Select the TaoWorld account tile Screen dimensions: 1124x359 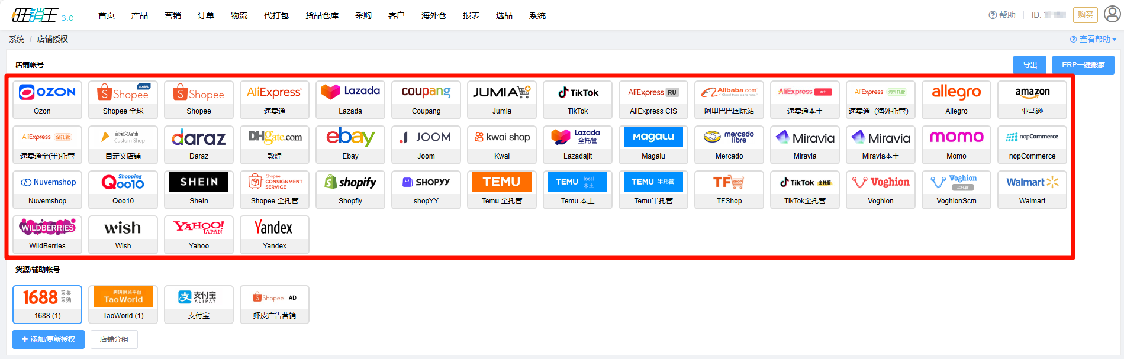coord(123,305)
